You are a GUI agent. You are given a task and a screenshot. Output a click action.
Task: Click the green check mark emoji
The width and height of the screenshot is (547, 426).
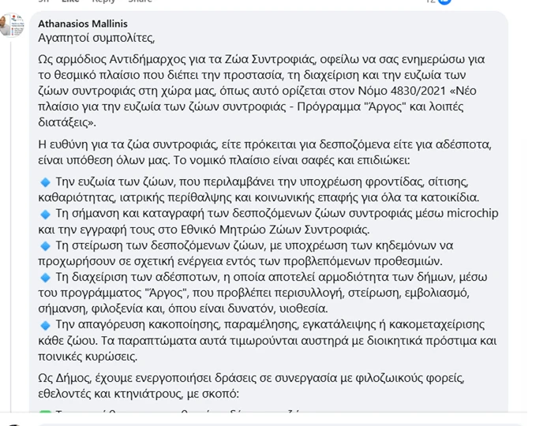pyautogui.click(x=45, y=413)
